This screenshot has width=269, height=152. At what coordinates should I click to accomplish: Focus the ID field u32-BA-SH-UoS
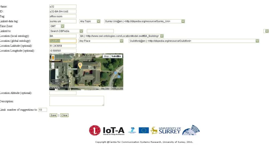tap(63, 11)
